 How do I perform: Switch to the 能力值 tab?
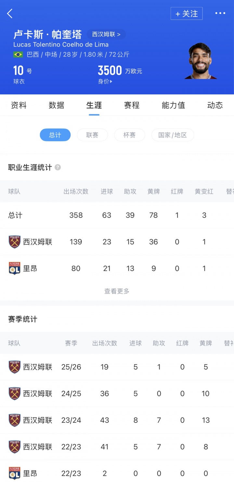point(173,105)
